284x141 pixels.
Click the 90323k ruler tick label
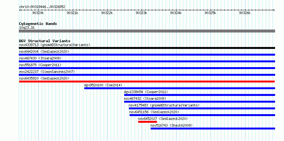[141, 13]
